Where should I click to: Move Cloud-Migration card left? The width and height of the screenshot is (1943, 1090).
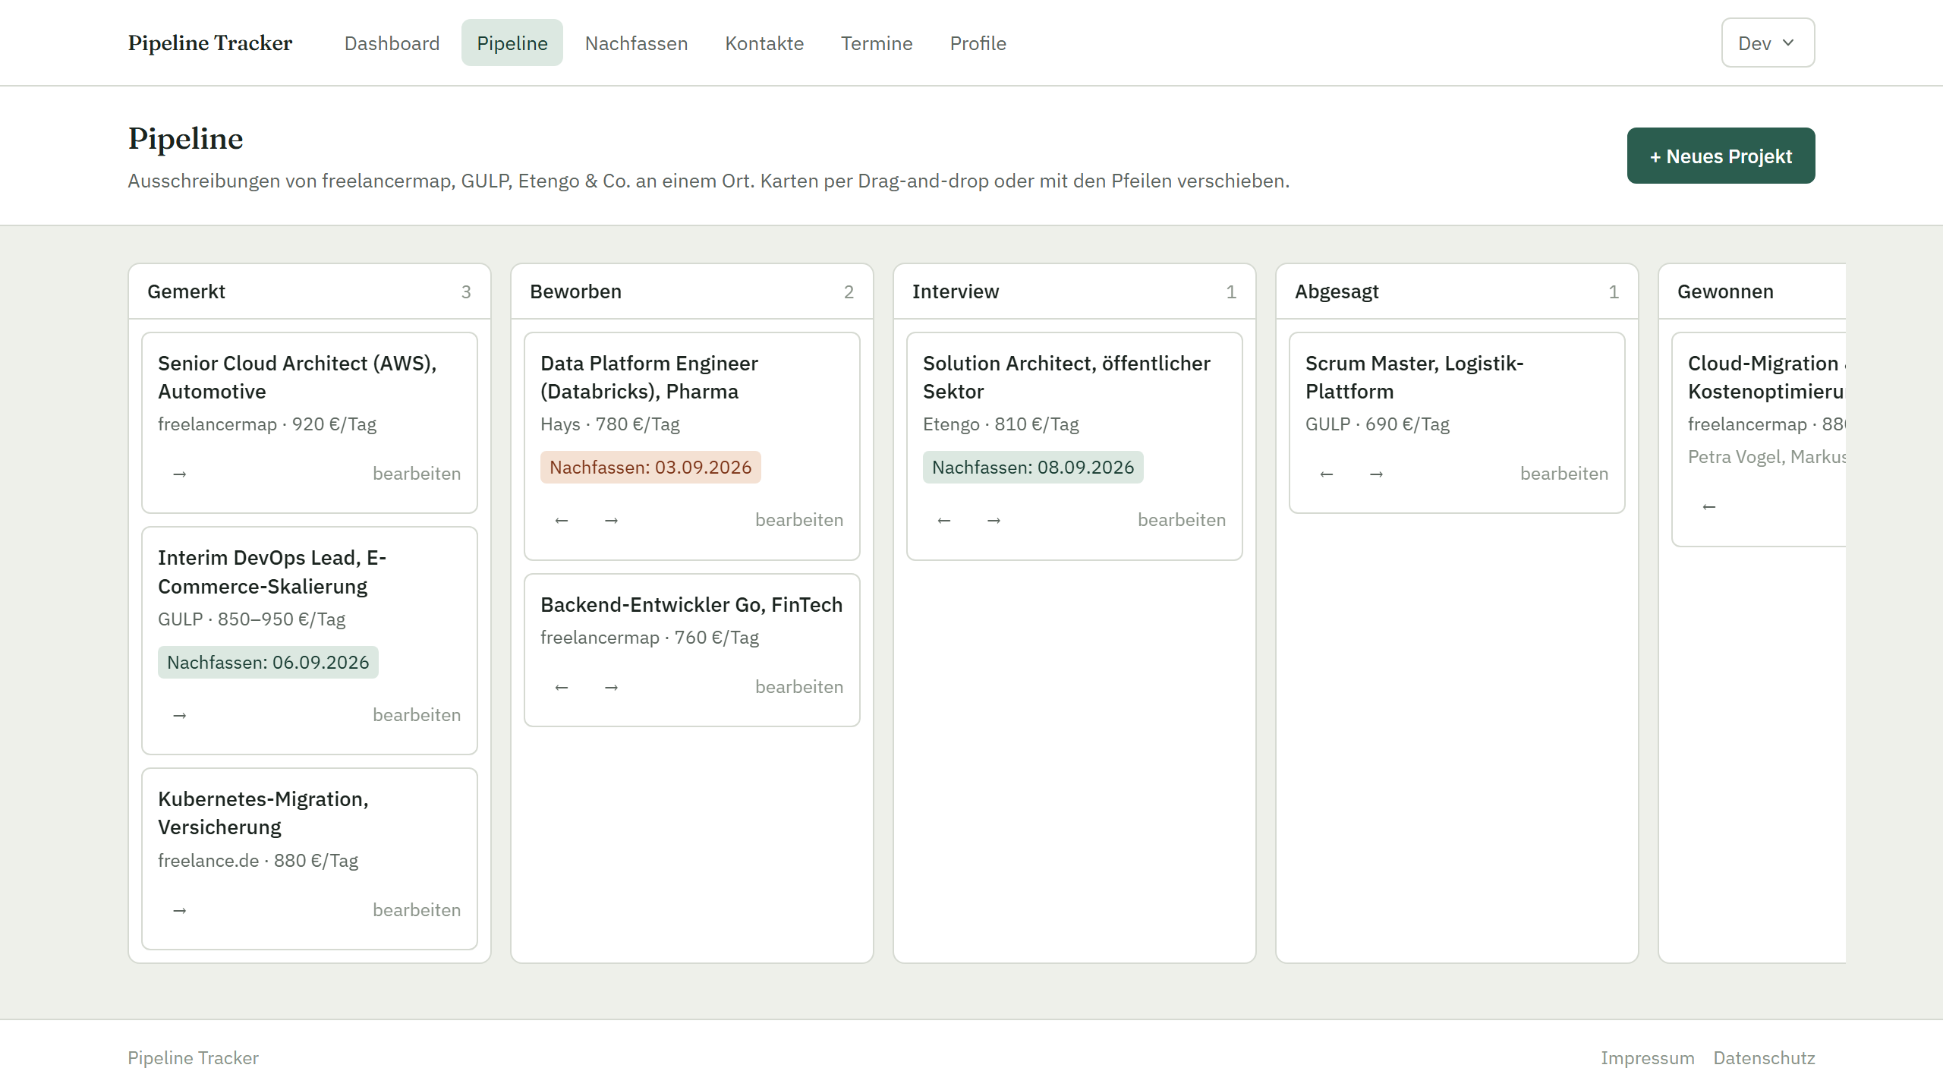(1709, 506)
